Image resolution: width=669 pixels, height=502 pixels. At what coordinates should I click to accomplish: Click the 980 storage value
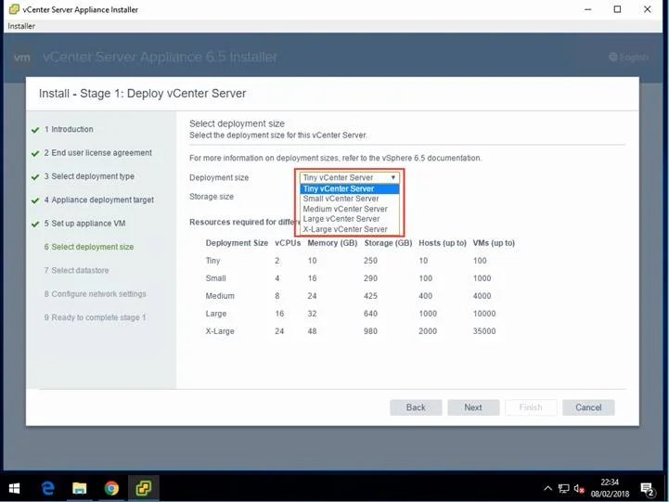click(370, 331)
